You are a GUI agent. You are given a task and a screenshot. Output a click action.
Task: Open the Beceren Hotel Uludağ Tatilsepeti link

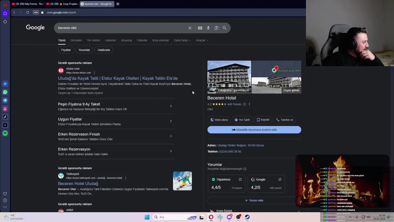tap(78, 183)
